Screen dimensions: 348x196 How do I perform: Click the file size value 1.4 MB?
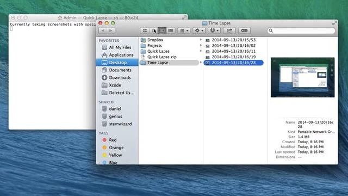[x=303, y=137]
